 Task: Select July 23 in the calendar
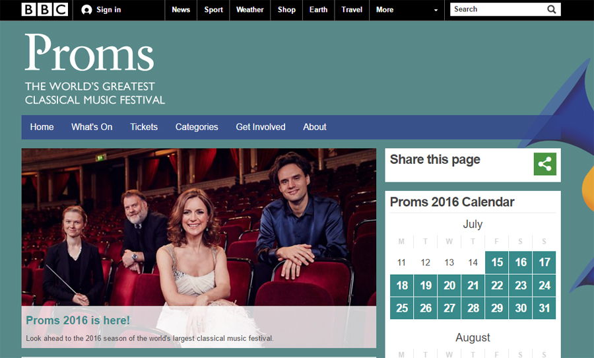[x=521, y=285]
